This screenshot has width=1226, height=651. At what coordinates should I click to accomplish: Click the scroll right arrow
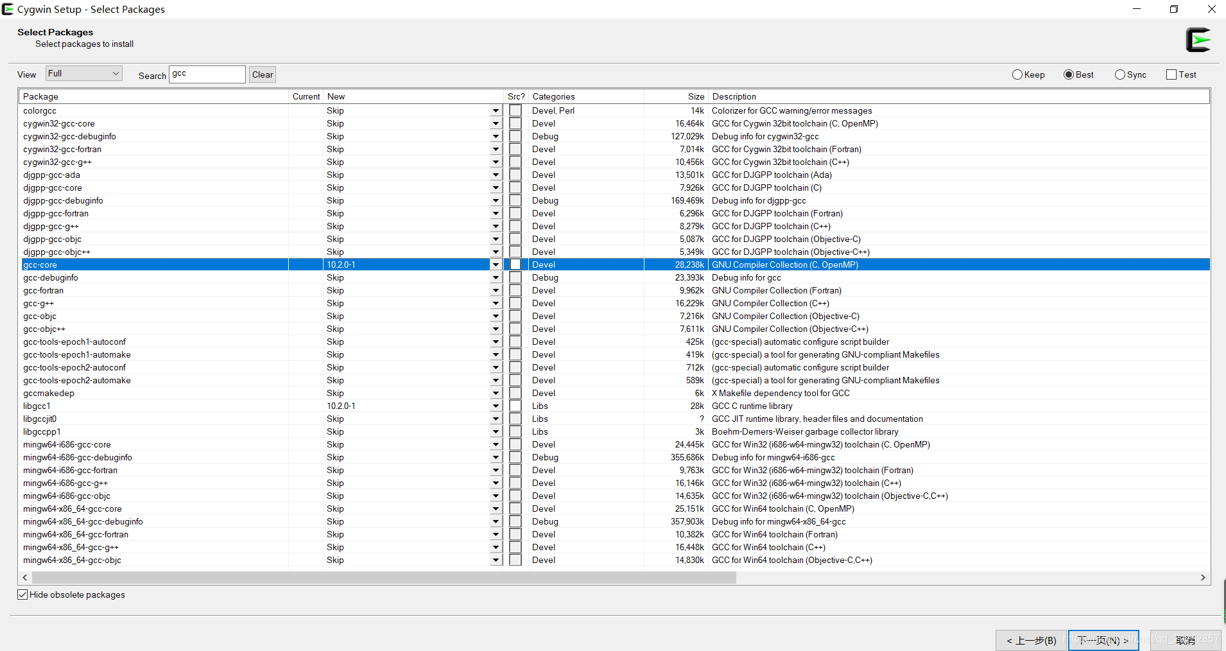(x=1203, y=577)
